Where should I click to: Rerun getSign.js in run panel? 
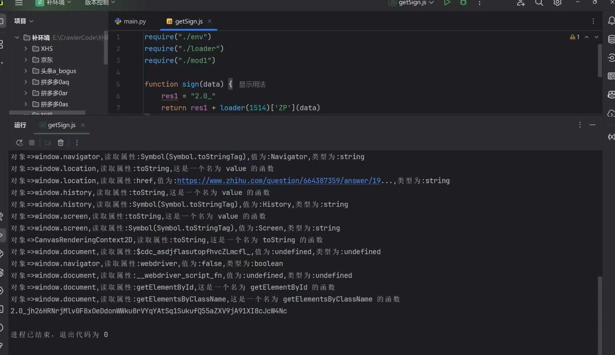(19, 143)
